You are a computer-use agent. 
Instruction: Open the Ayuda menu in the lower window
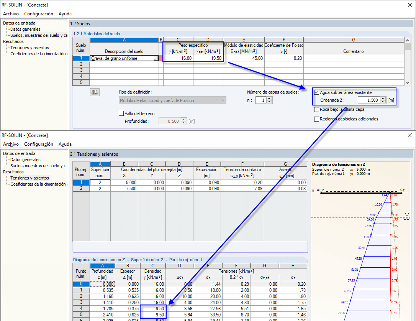[x=65, y=144]
